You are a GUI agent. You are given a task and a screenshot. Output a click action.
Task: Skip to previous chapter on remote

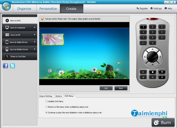click(x=143, y=77)
